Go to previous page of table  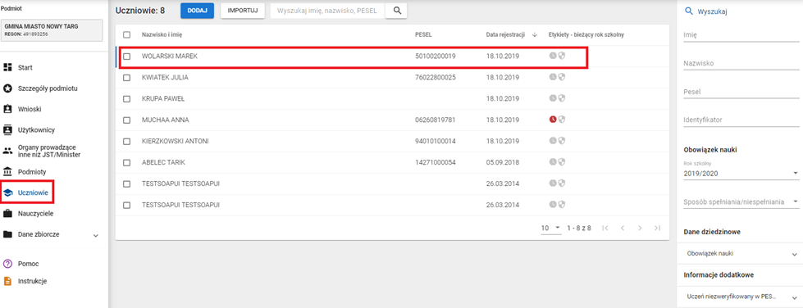tap(623, 228)
